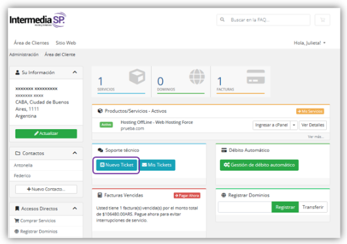Open the 1 Servicios summary tile
Screen dimensions: 347x244
(x=121, y=82)
